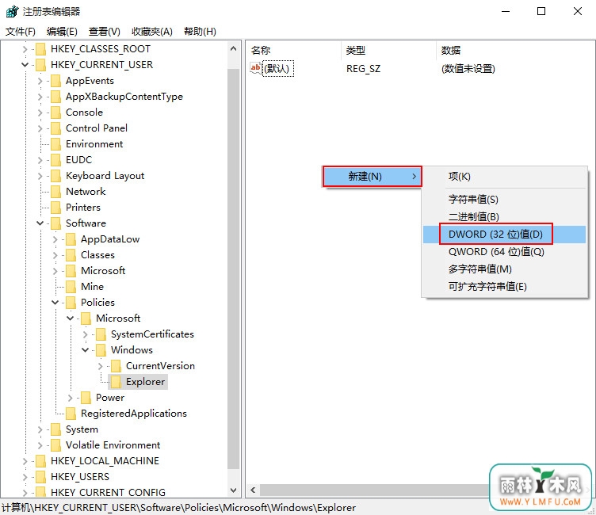Click the AppXBackupContentType folder icon
This screenshot has height=515, width=596.
55,97
